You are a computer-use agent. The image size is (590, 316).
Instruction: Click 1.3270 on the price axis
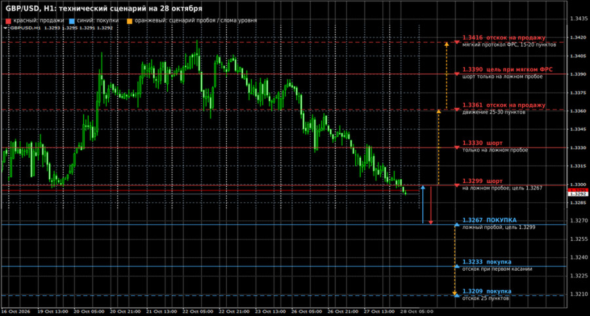579,221
